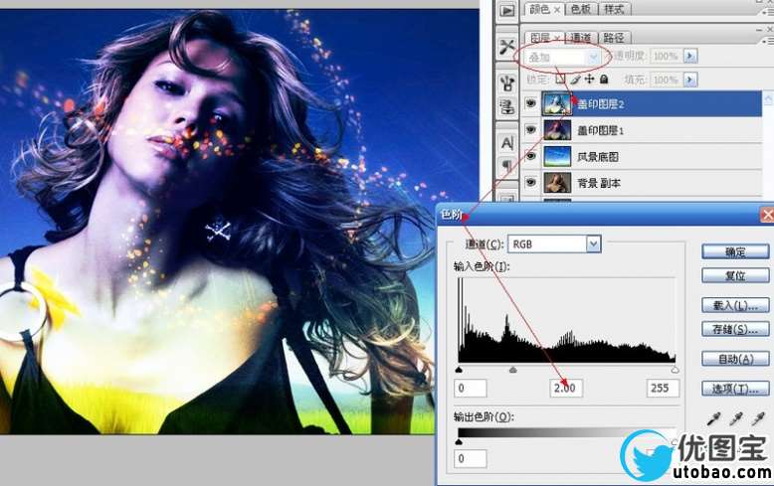Image resolution: width=774 pixels, height=486 pixels.
Task: Toggle visibility of 背景 副本 layer
Action: [530, 183]
